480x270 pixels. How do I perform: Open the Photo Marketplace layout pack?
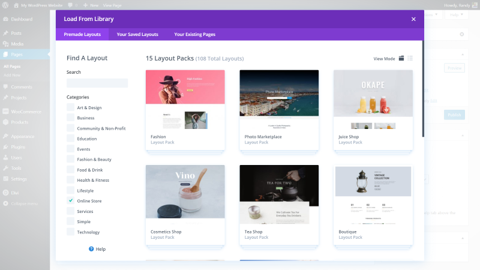point(279,110)
